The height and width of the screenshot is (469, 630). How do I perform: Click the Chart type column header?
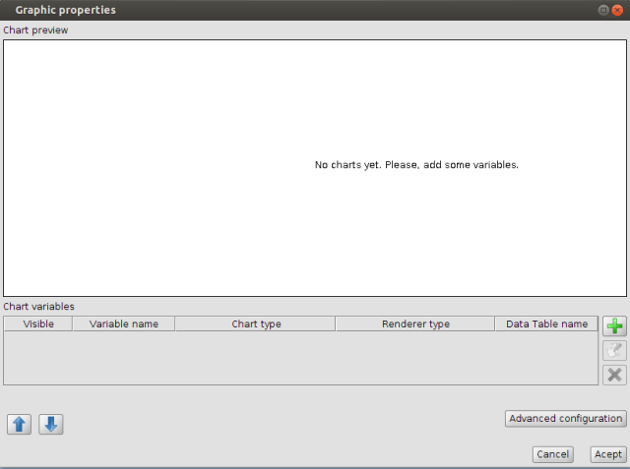(256, 323)
